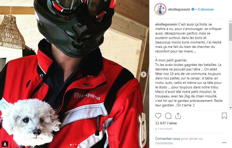Viewport: 232px width, 148px height.
Task: Click the blue verified badge
Action: click(193, 9)
